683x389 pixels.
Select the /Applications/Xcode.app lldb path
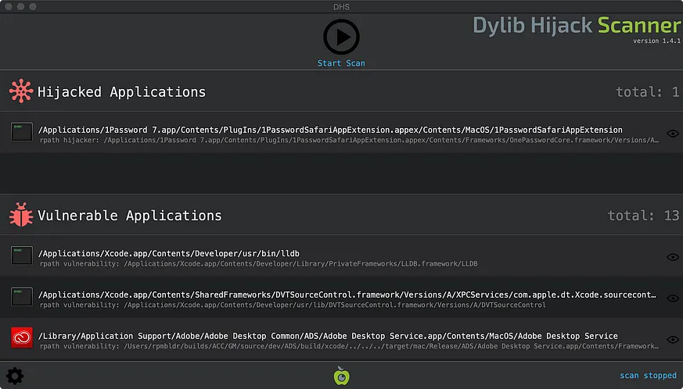point(169,253)
